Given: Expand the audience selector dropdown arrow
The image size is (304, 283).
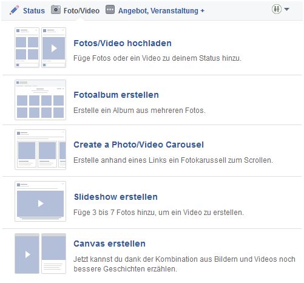Looking at the screenshot, I should (286, 9).
